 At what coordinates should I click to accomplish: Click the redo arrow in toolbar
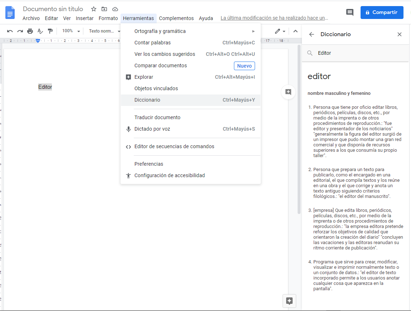(20, 31)
